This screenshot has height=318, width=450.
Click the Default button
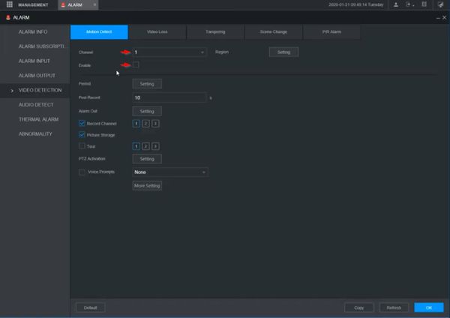point(91,308)
